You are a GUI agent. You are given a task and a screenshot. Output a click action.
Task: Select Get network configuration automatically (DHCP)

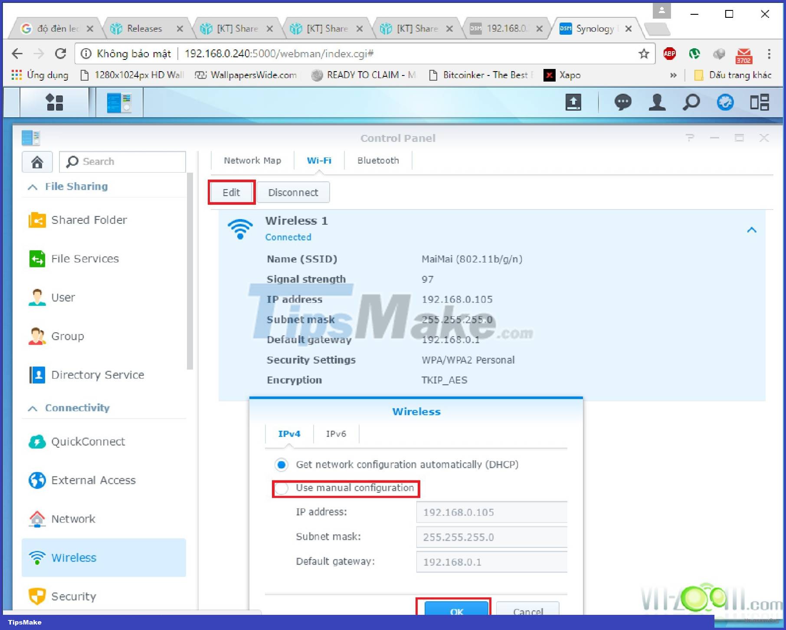pyautogui.click(x=282, y=464)
